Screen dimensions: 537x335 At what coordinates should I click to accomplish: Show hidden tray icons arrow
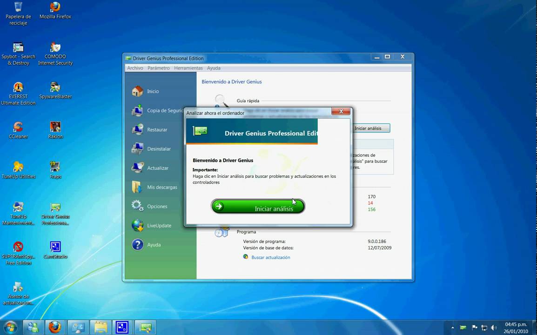click(x=452, y=328)
